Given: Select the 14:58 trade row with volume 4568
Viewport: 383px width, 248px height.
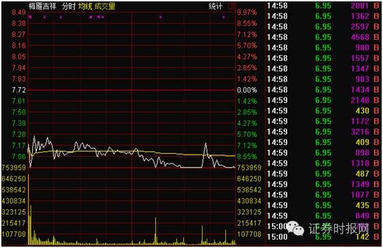Looking at the screenshot, I should click(x=323, y=37).
